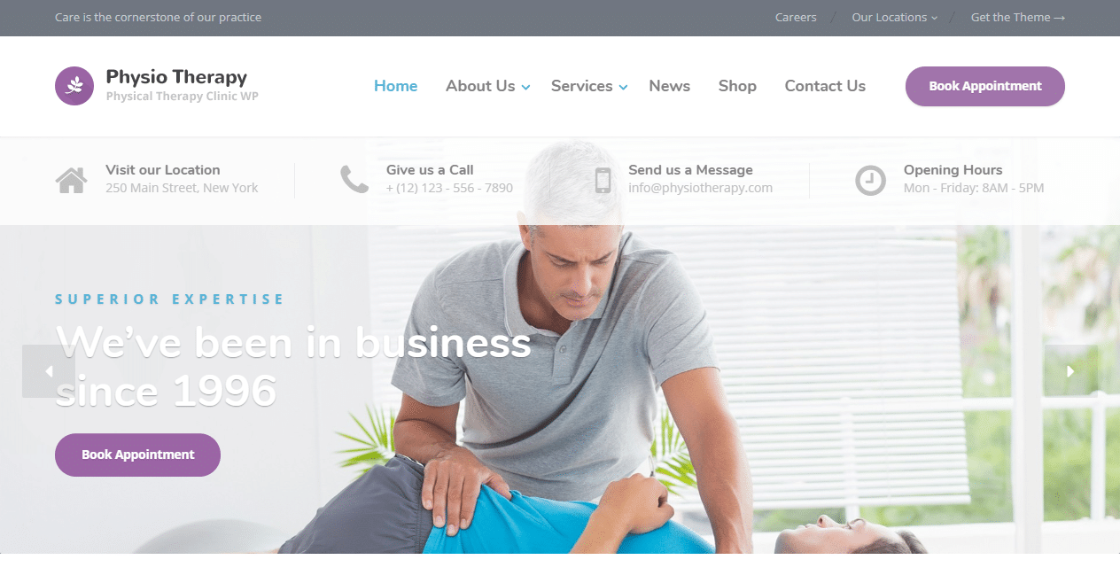This screenshot has height=583, width=1120.
Task: Click the purple leaf logo icon
Action: pos(74,86)
